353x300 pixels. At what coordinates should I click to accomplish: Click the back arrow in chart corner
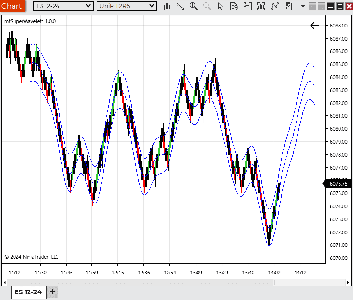[x=314, y=26]
